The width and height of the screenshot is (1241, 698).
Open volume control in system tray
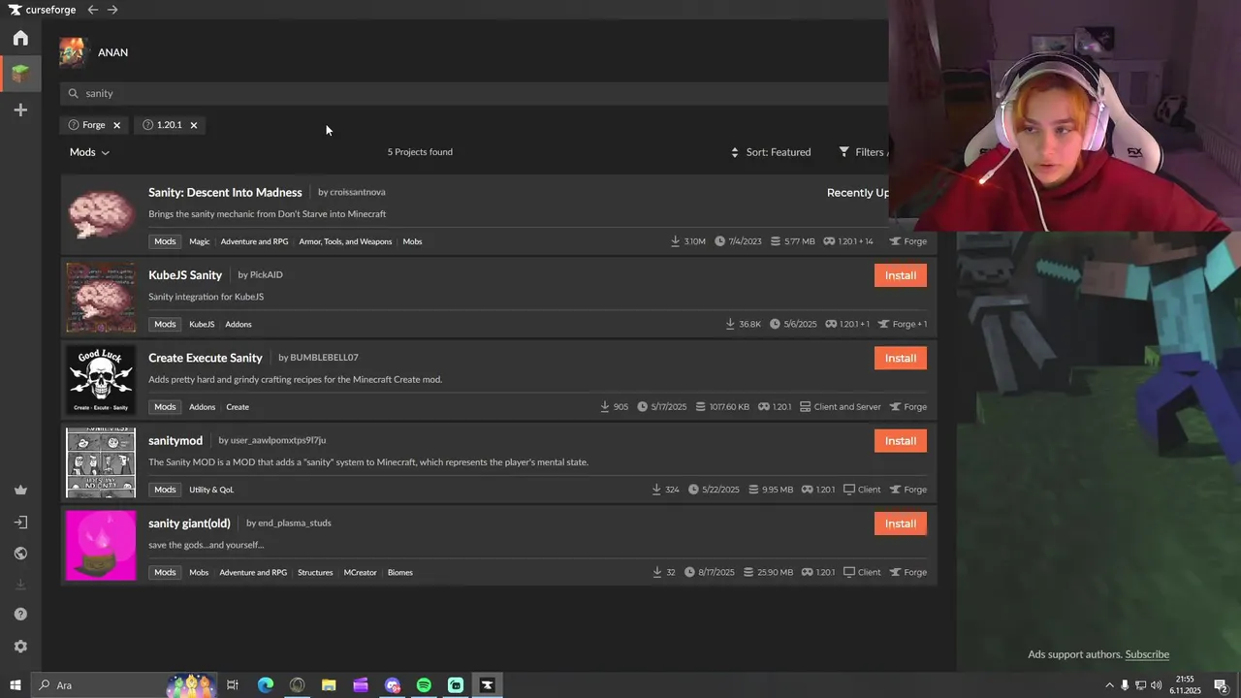click(x=1157, y=685)
